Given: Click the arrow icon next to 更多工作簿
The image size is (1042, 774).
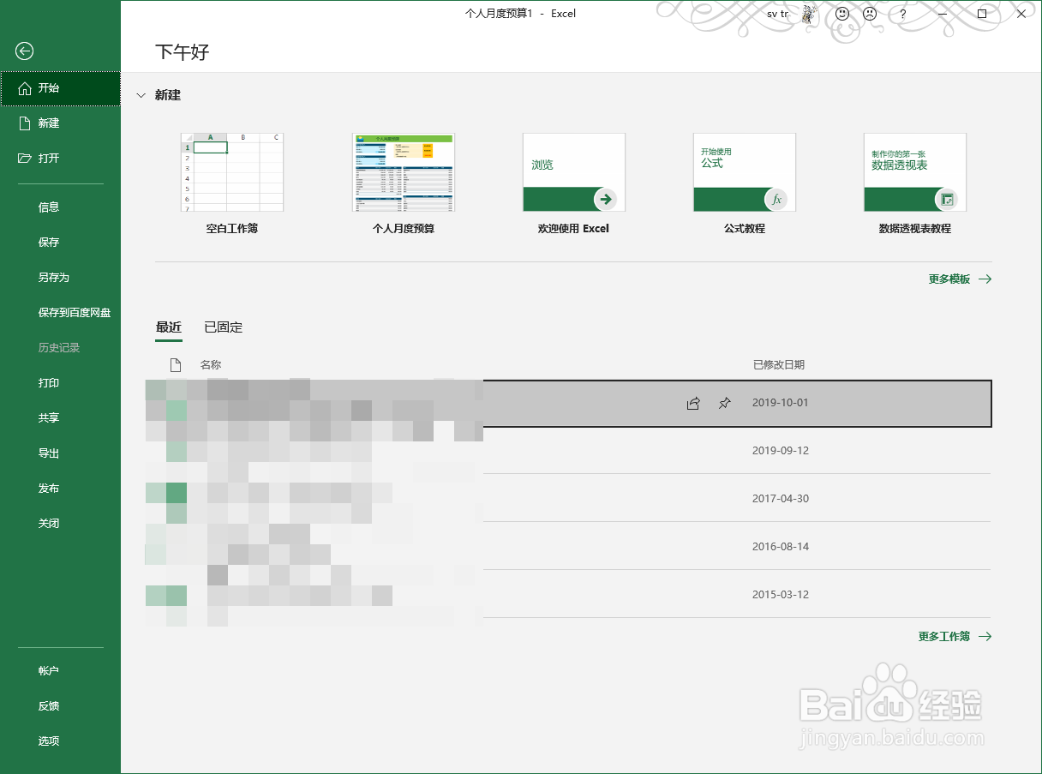Looking at the screenshot, I should click(985, 637).
